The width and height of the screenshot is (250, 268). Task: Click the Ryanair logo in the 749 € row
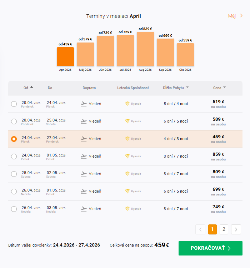tap(127, 209)
